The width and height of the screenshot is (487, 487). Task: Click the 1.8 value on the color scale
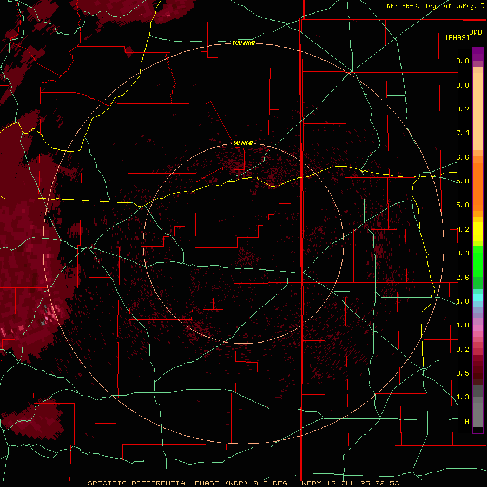point(463,301)
